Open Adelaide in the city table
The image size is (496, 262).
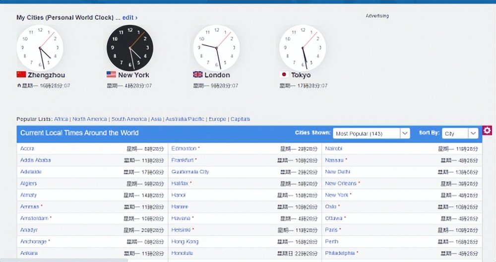tap(31, 172)
